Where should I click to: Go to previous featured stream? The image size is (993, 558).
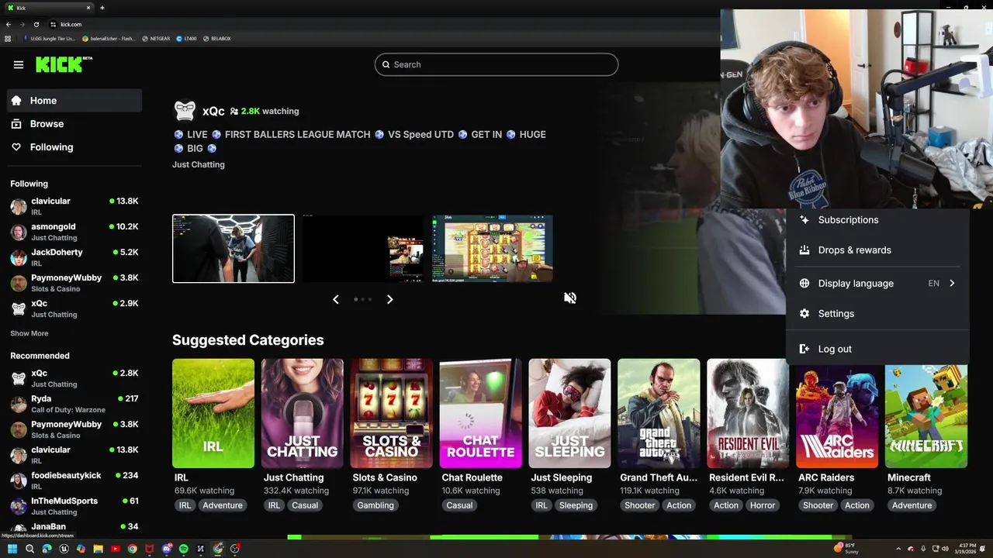(336, 299)
